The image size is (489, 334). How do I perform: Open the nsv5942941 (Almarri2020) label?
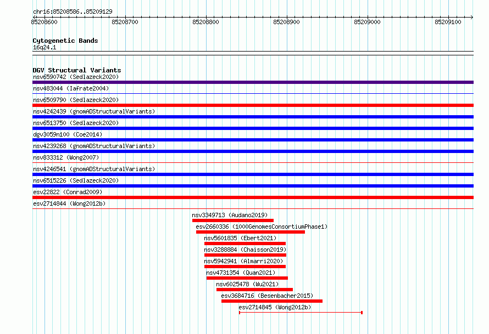point(243,261)
